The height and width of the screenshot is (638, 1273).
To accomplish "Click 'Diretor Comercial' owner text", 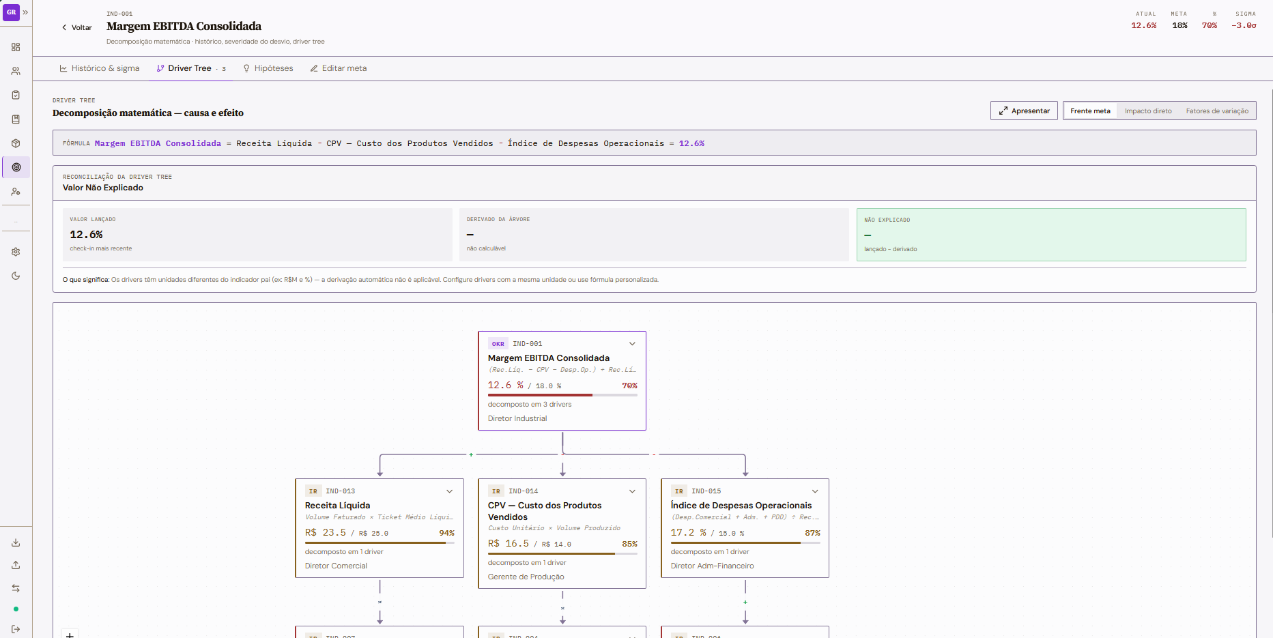I will click(336, 566).
